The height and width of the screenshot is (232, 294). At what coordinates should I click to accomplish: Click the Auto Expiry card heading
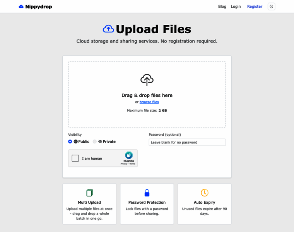(205, 202)
